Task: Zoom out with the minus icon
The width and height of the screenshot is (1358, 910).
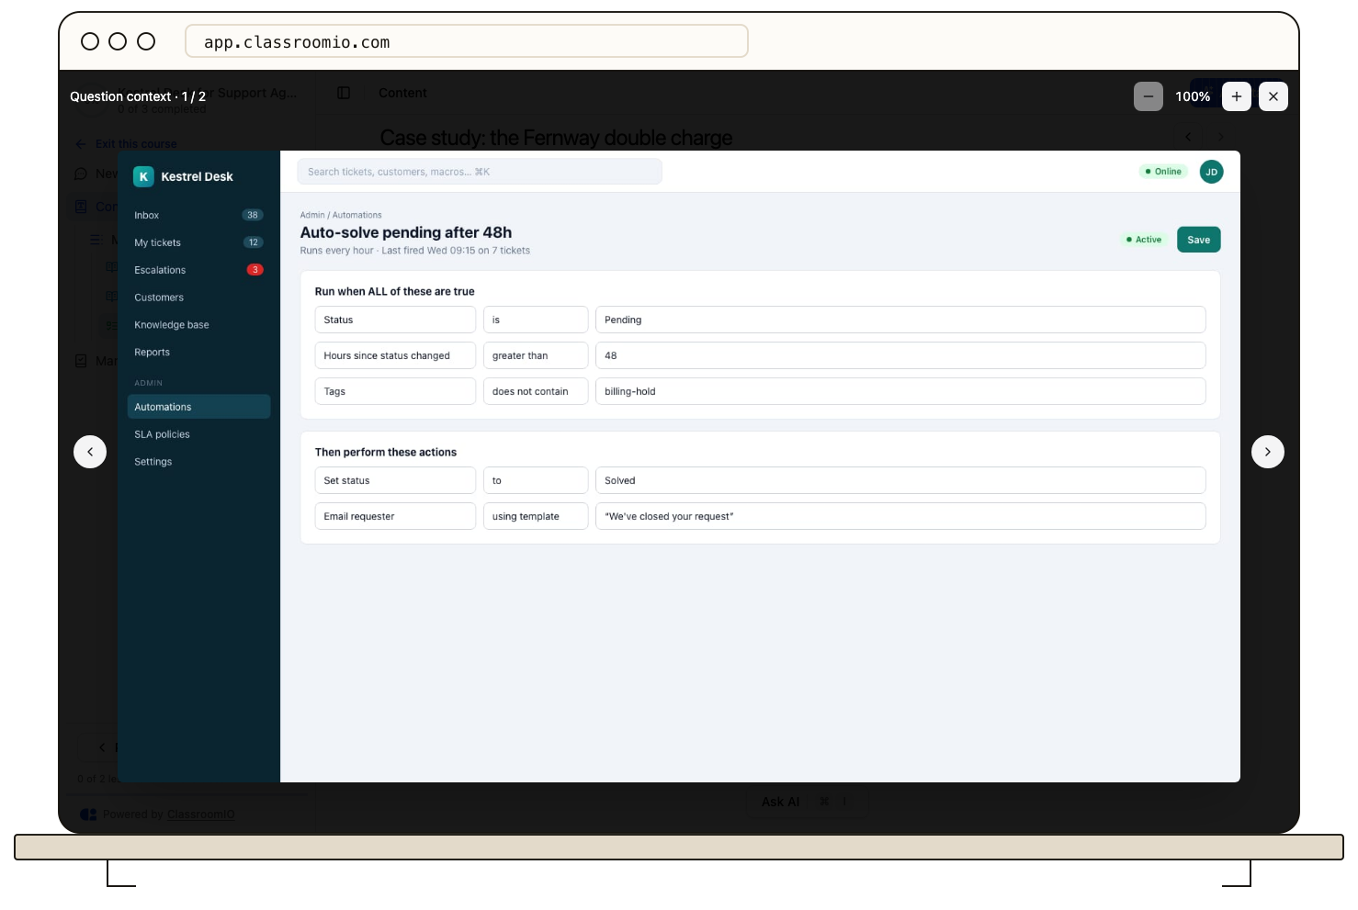Action: (x=1148, y=96)
